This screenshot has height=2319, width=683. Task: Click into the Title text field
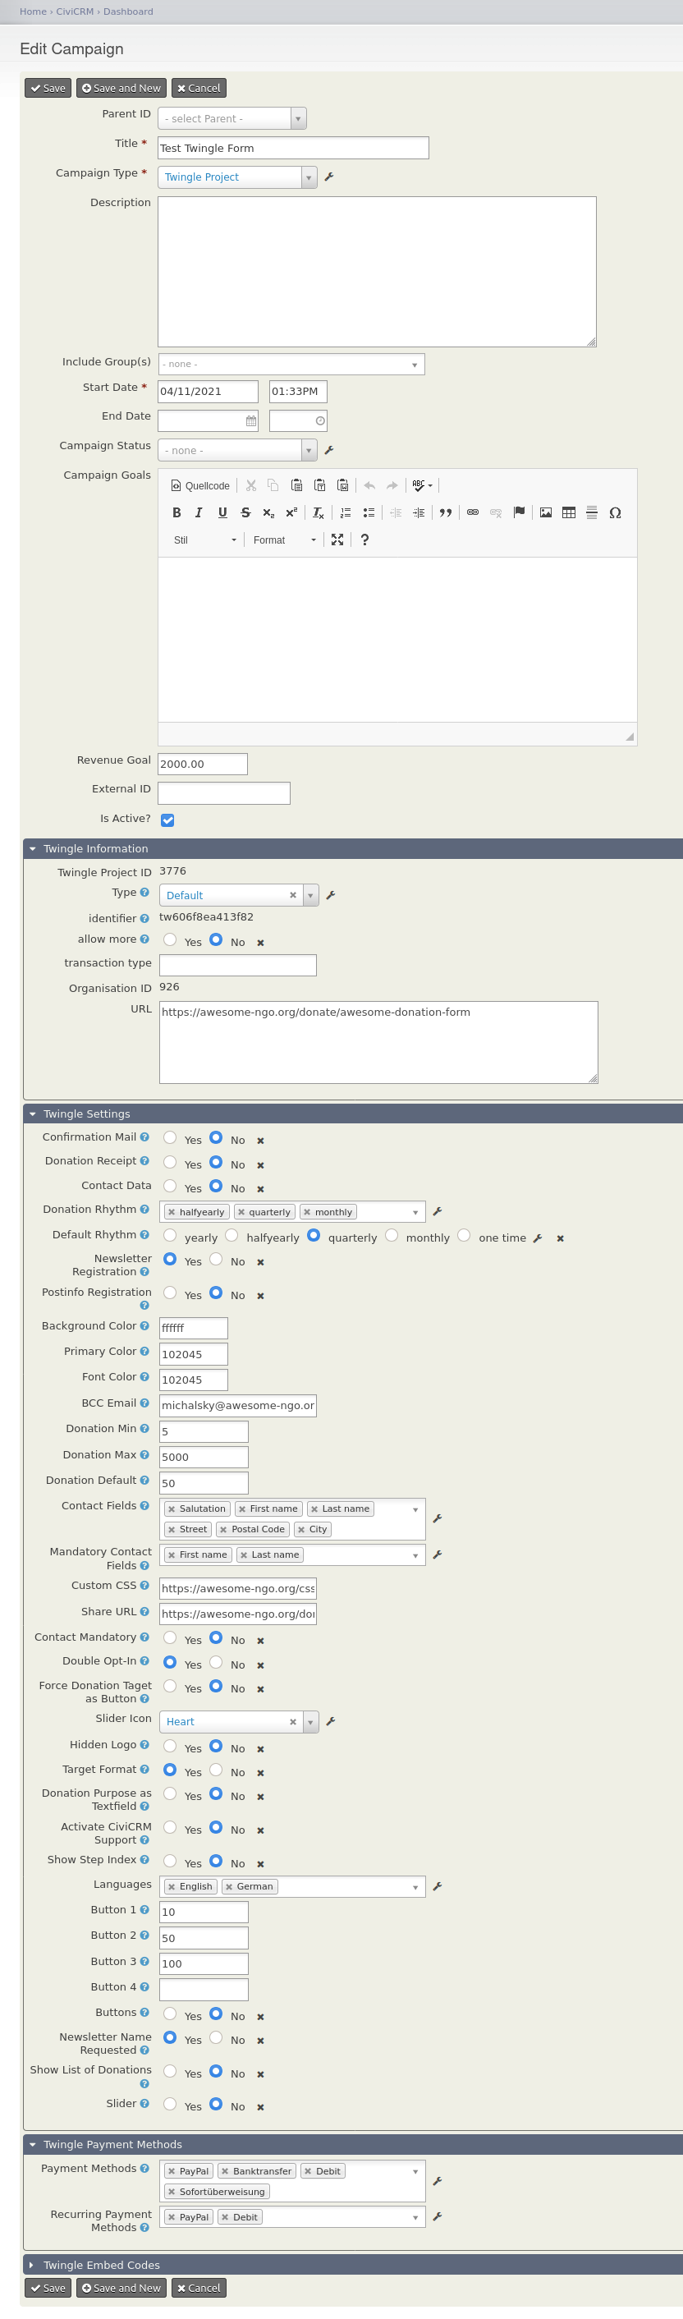[x=293, y=148]
